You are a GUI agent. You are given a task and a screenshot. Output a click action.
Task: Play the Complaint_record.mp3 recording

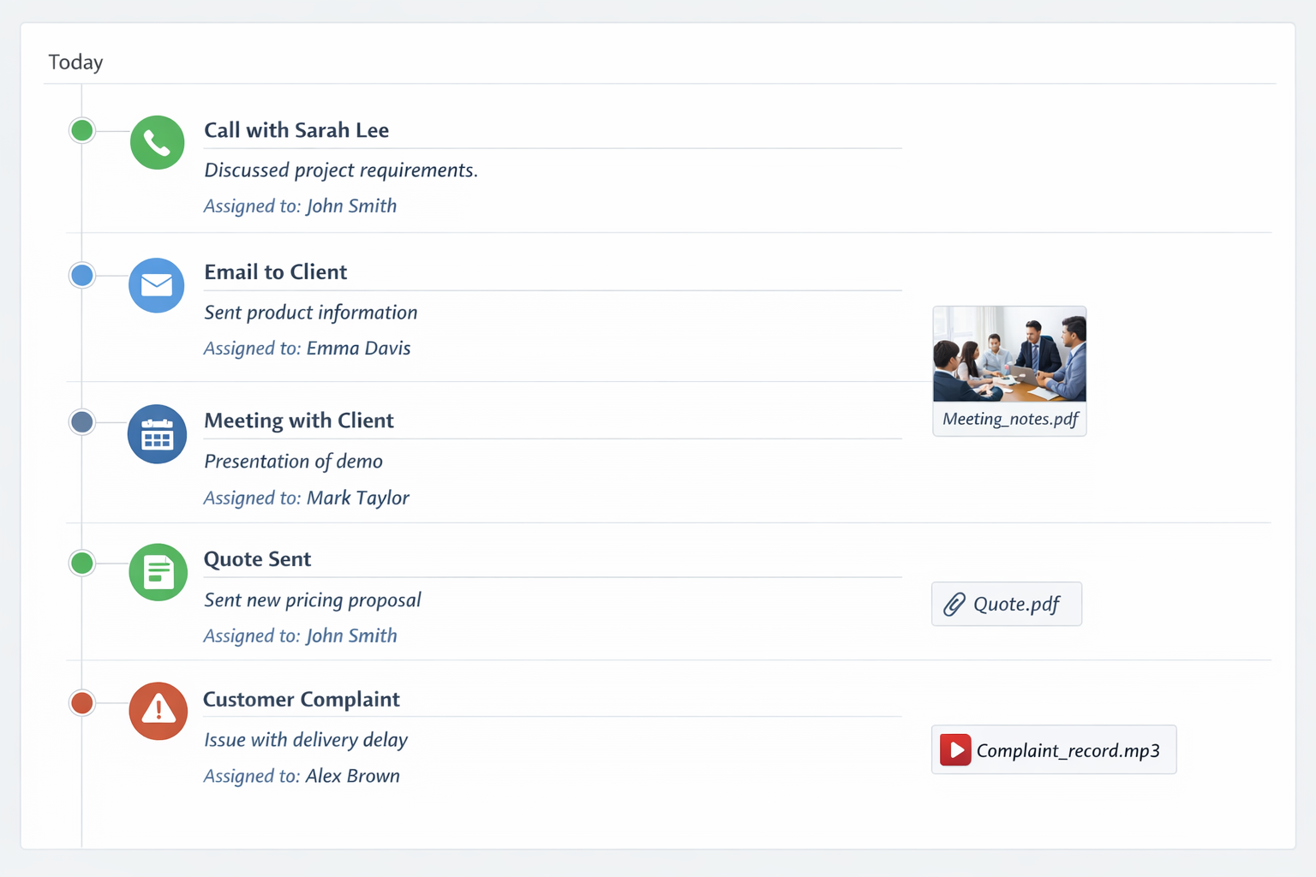[x=955, y=750]
